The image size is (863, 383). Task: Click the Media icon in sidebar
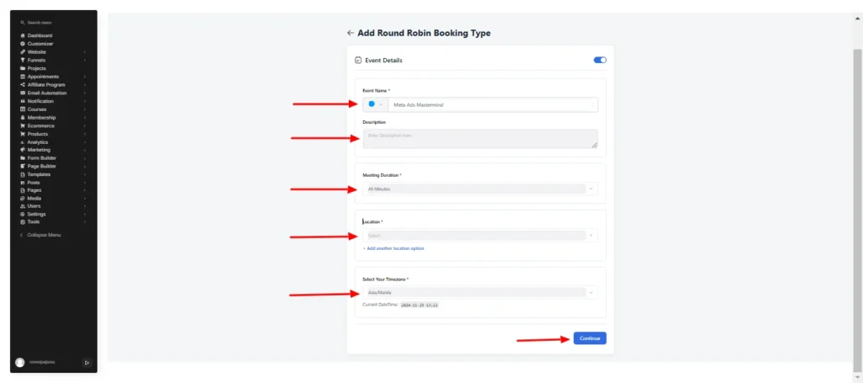click(23, 199)
